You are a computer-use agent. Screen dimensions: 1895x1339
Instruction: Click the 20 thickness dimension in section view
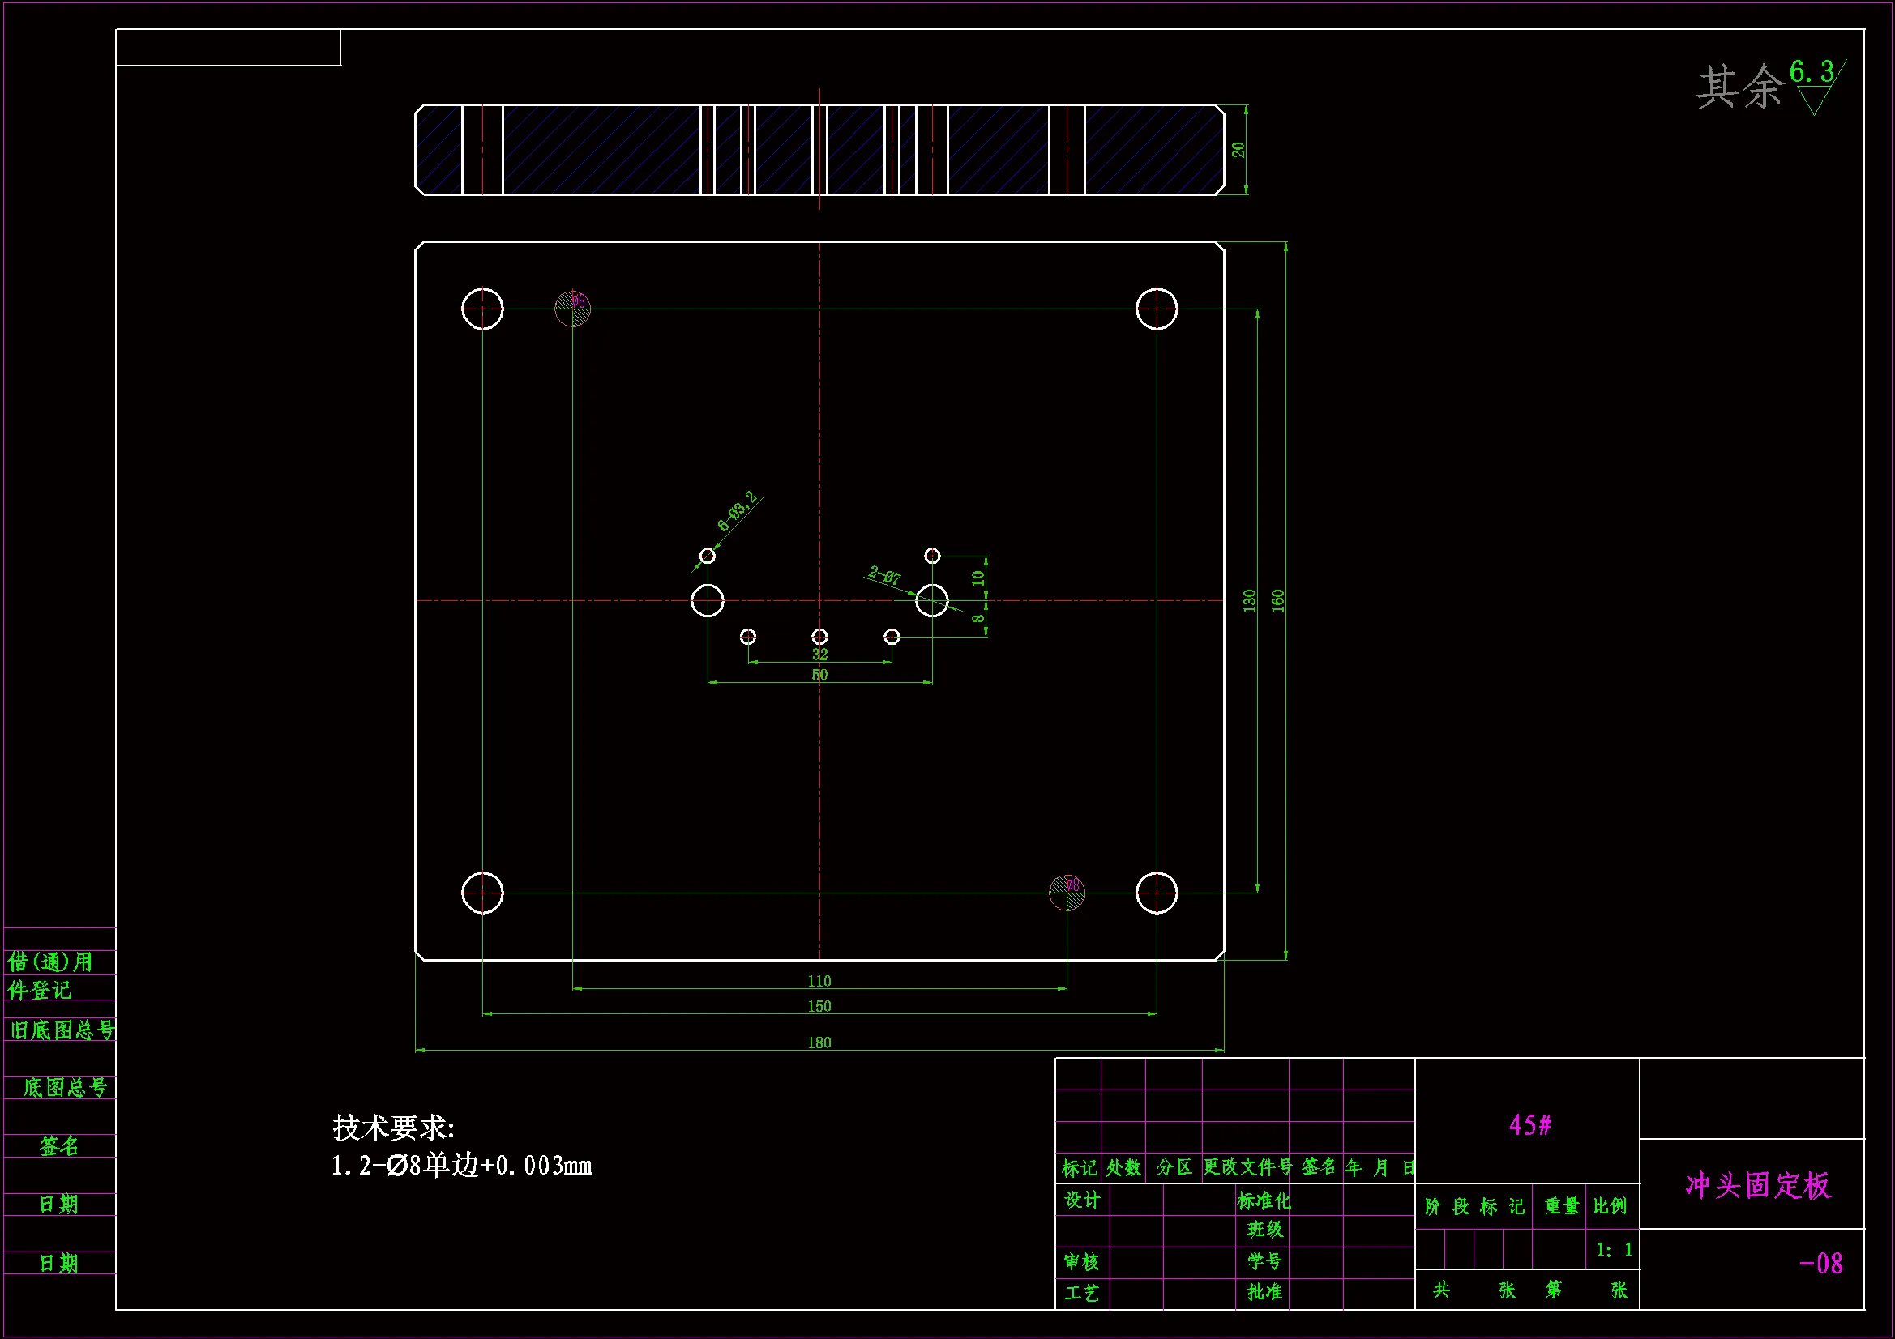1238,149
